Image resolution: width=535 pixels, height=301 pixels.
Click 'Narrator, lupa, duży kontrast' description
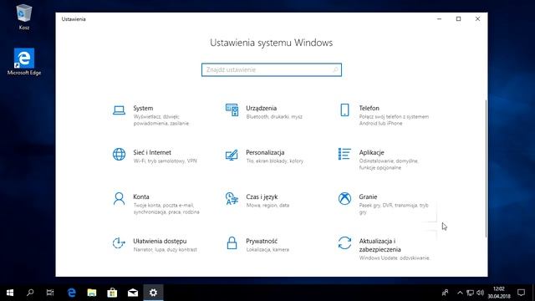[166, 250]
